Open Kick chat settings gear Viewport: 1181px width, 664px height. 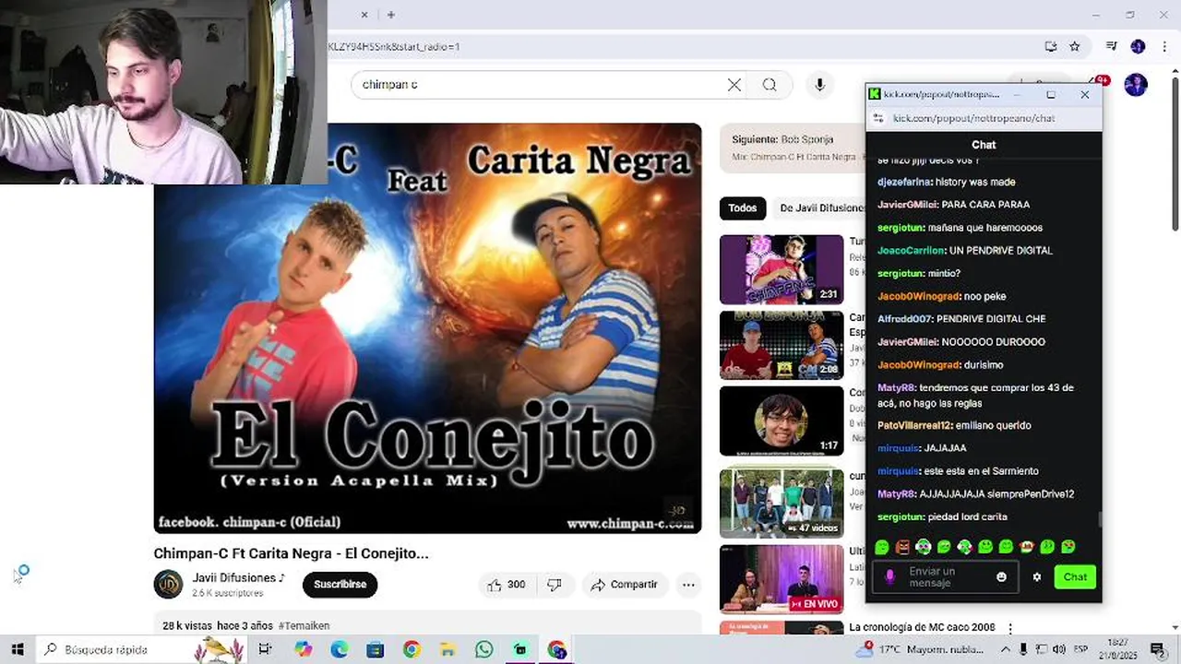coord(1037,577)
